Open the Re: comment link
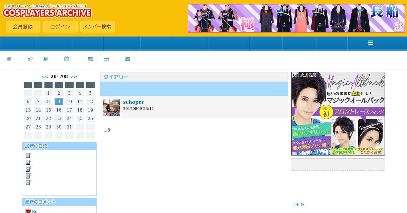 pos(35,211)
